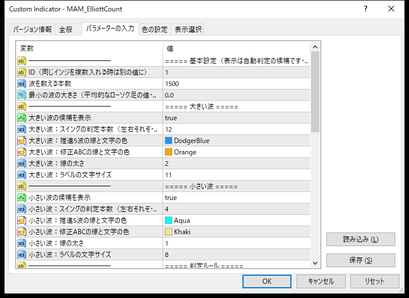Click the 保存 (S) button

click(x=361, y=260)
